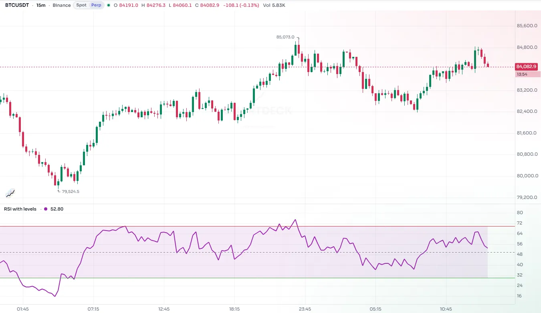The width and height of the screenshot is (541, 313).
Task: Open the BTCUSDT symbol selector
Action: (x=18, y=5)
